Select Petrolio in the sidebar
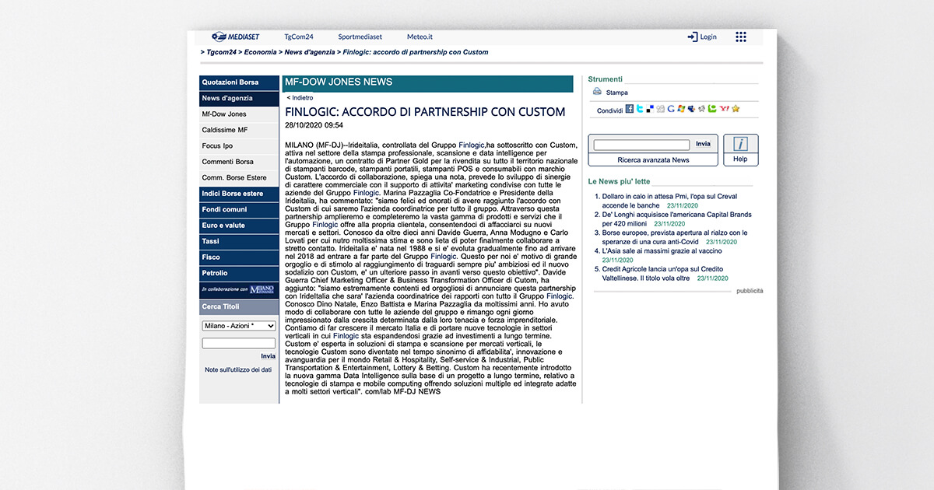 239,273
